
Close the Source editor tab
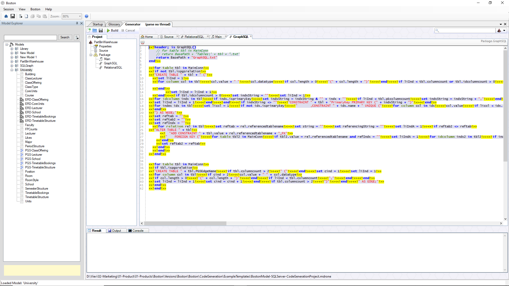point(177,37)
